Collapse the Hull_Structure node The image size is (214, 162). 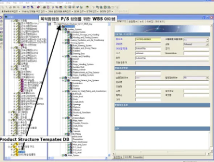[61, 78]
